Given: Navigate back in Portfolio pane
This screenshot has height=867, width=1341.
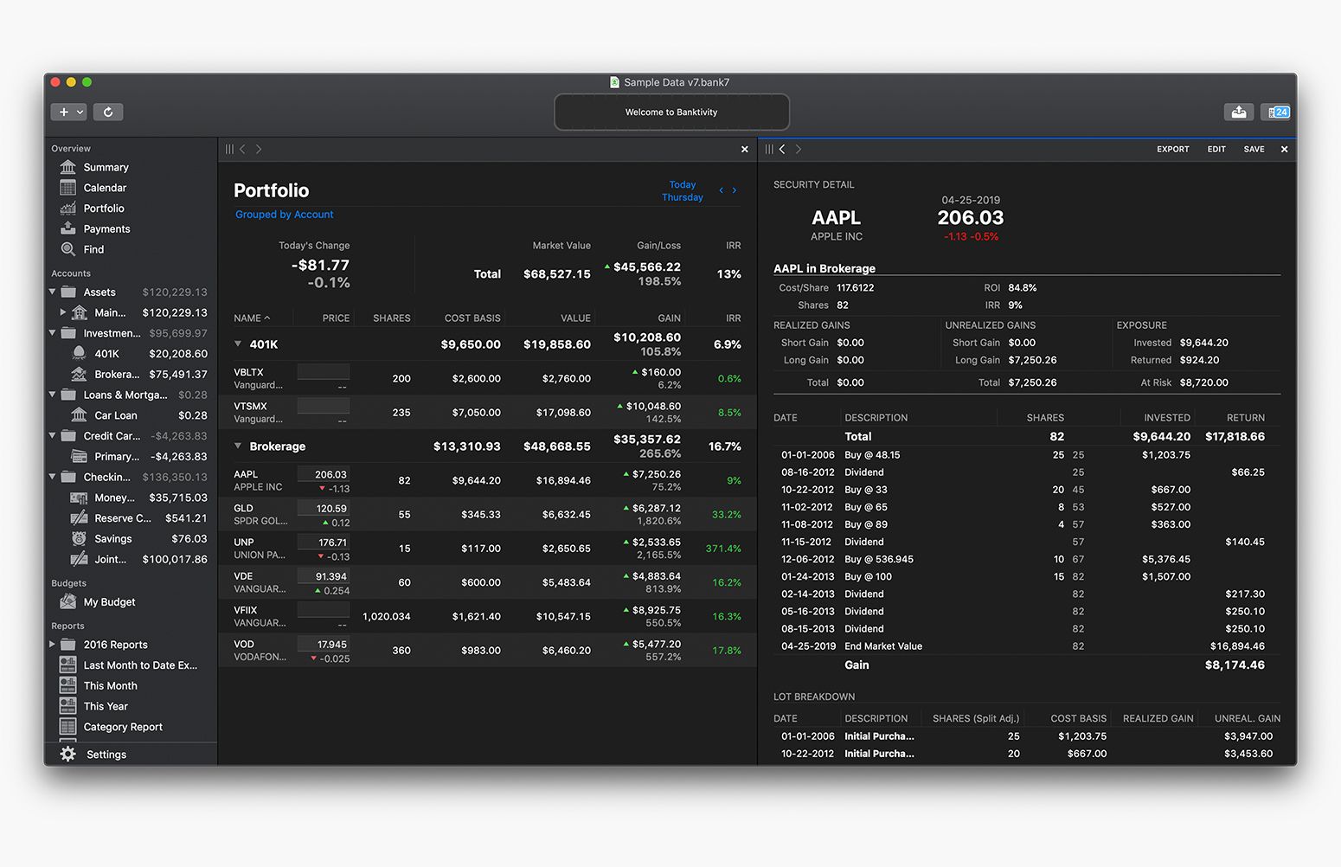Looking at the screenshot, I should 243,149.
